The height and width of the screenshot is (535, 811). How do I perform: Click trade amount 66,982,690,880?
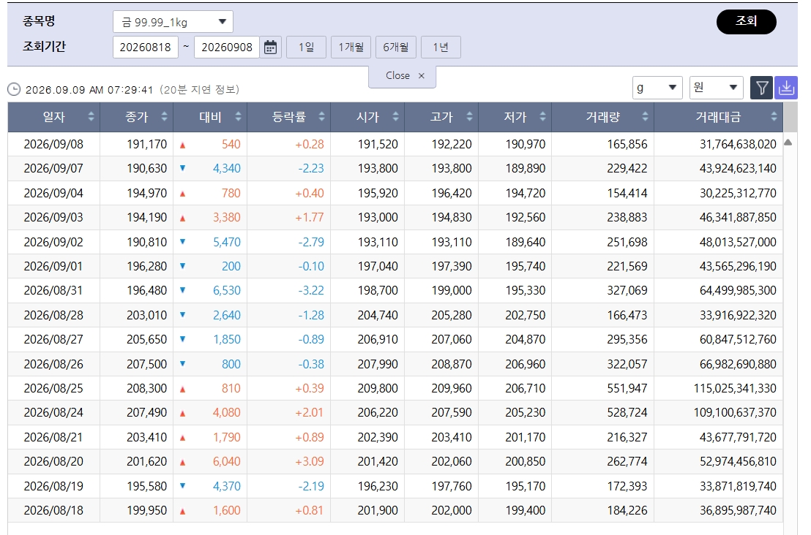click(x=738, y=364)
